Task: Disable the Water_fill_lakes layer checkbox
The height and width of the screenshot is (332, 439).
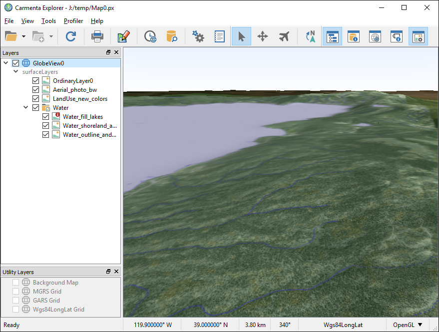Action: click(46, 117)
